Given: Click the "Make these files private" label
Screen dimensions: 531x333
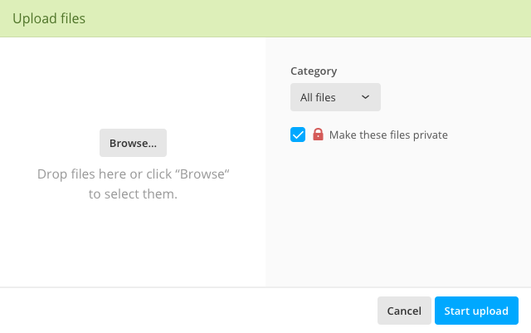Looking at the screenshot, I should pos(388,135).
